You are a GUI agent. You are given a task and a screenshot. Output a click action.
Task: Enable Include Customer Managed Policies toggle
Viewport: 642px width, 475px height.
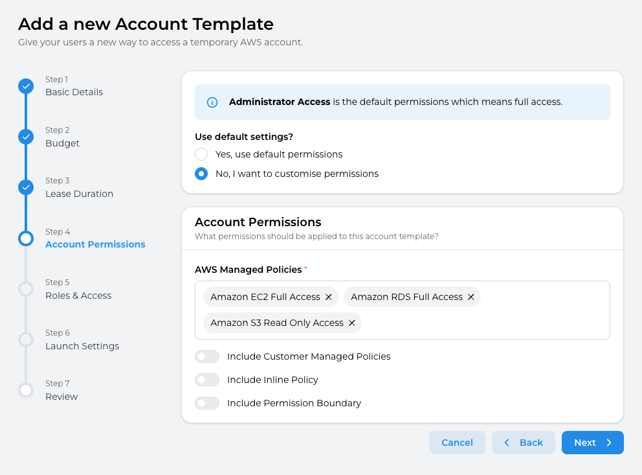tap(207, 356)
